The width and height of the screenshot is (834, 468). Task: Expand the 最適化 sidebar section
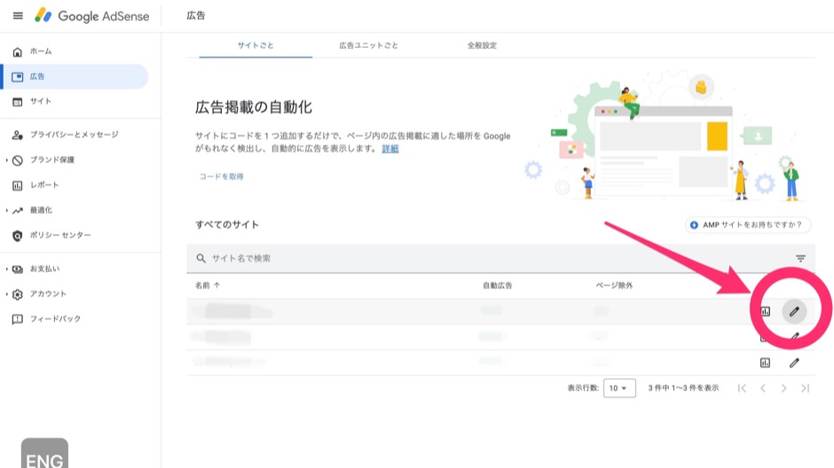pyautogui.click(x=7, y=211)
